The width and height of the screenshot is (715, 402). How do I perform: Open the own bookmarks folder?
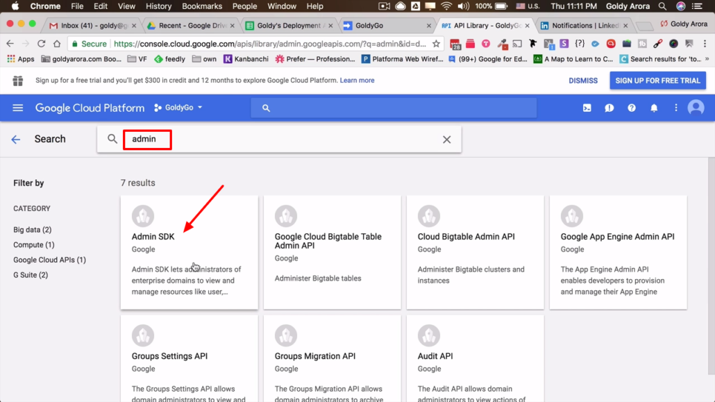(204, 59)
